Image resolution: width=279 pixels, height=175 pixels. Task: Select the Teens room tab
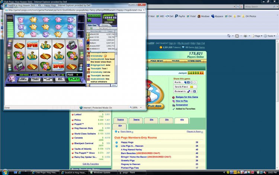pyautogui.click(x=136, y=120)
